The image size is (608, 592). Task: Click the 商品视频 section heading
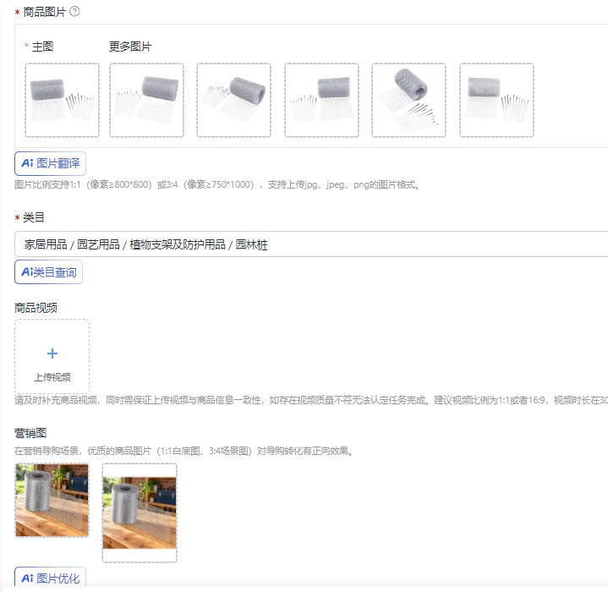[x=36, y=308]
